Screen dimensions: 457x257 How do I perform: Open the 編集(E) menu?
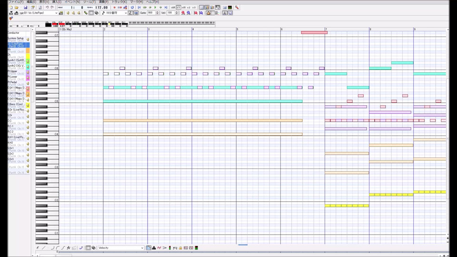31,2
